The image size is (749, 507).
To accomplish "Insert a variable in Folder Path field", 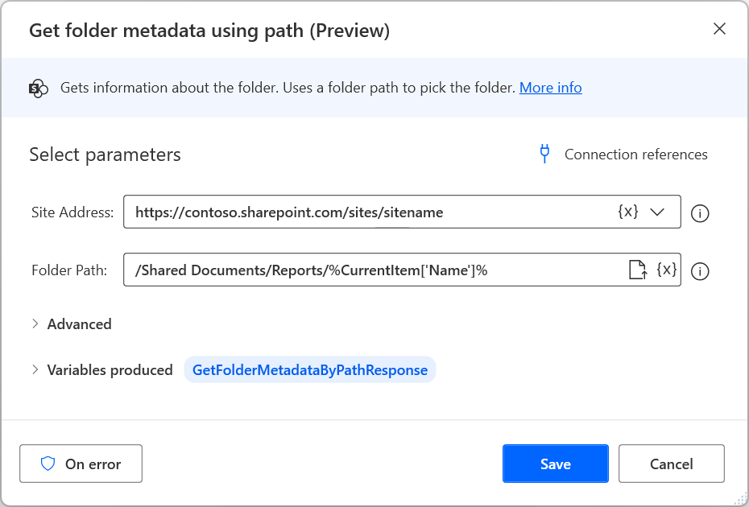I will coord(667,270).
